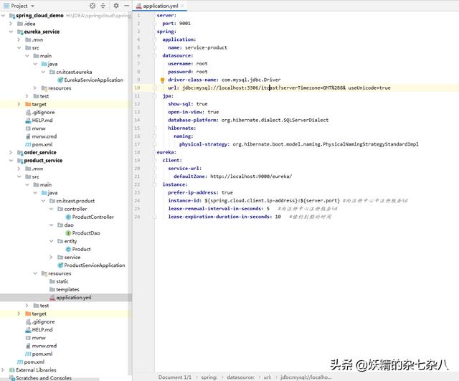The image size is (459, 381).
Task: Hide the Project panel with minus icon
Action: [x=126, y=6]
